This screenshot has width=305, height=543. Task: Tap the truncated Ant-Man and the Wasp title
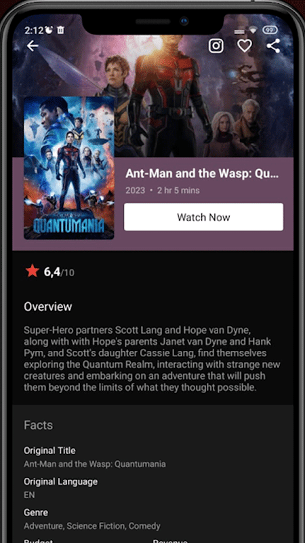202,174
